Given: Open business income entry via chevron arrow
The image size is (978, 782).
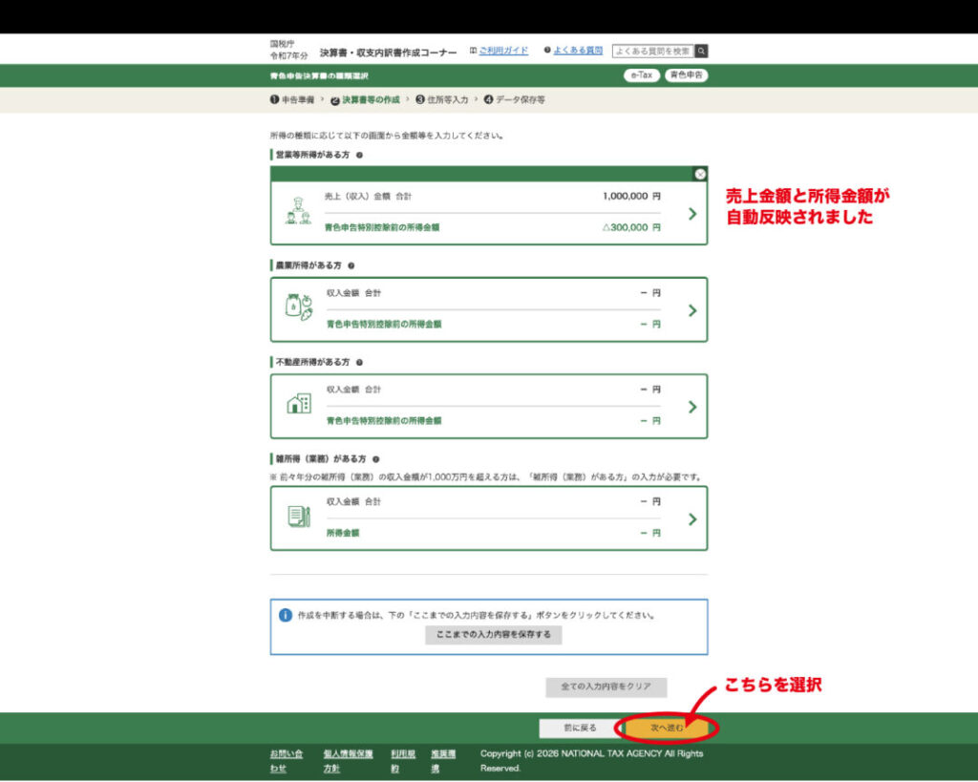Looking at the screenshot, I should (692, 214).
